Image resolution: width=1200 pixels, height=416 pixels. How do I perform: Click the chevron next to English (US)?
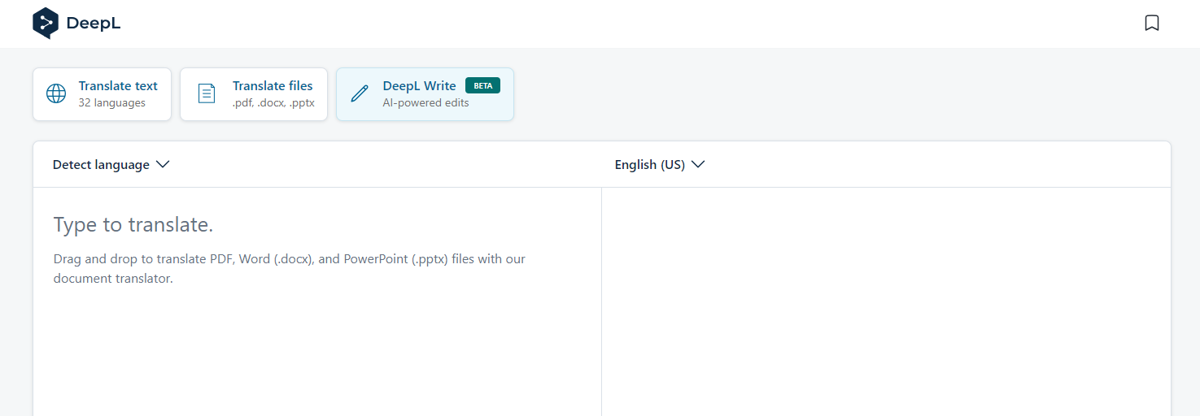click(x=698, y=164)
